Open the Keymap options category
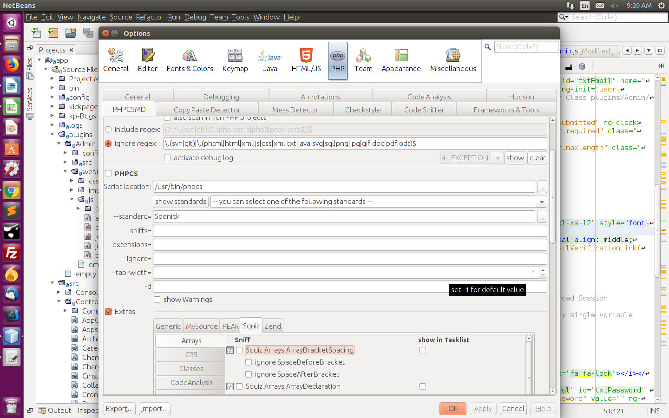669x418 pixels. pyautogui.click(x=235, y=61)
